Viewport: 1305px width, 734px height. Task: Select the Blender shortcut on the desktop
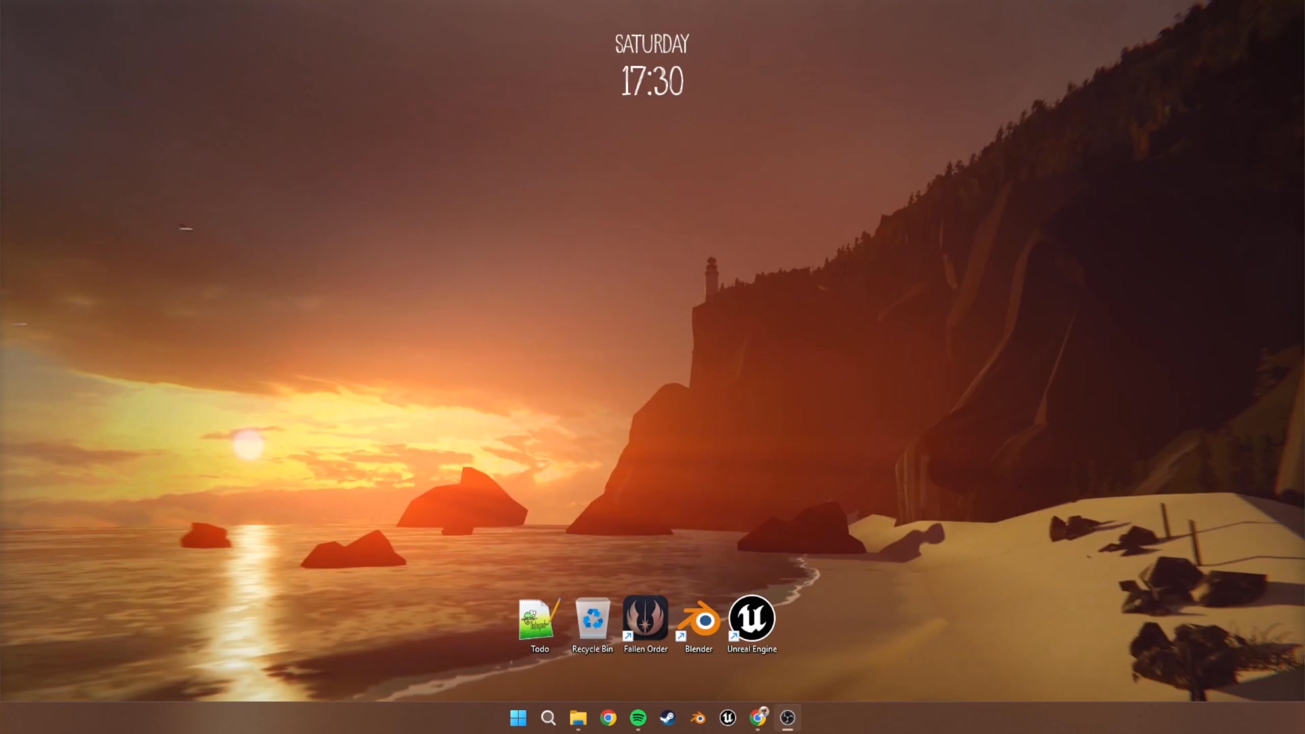click(x=699, y=625)
